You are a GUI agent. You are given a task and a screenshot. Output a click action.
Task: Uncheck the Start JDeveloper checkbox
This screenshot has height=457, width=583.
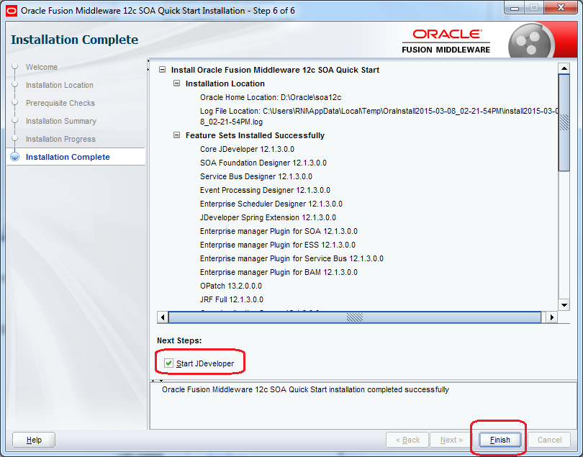click(168, 363)
